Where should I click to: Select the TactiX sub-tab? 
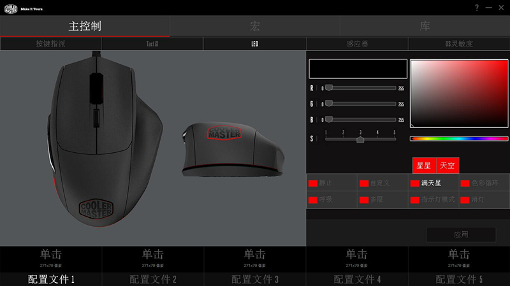pyautogui.click(x=152, y=43)
